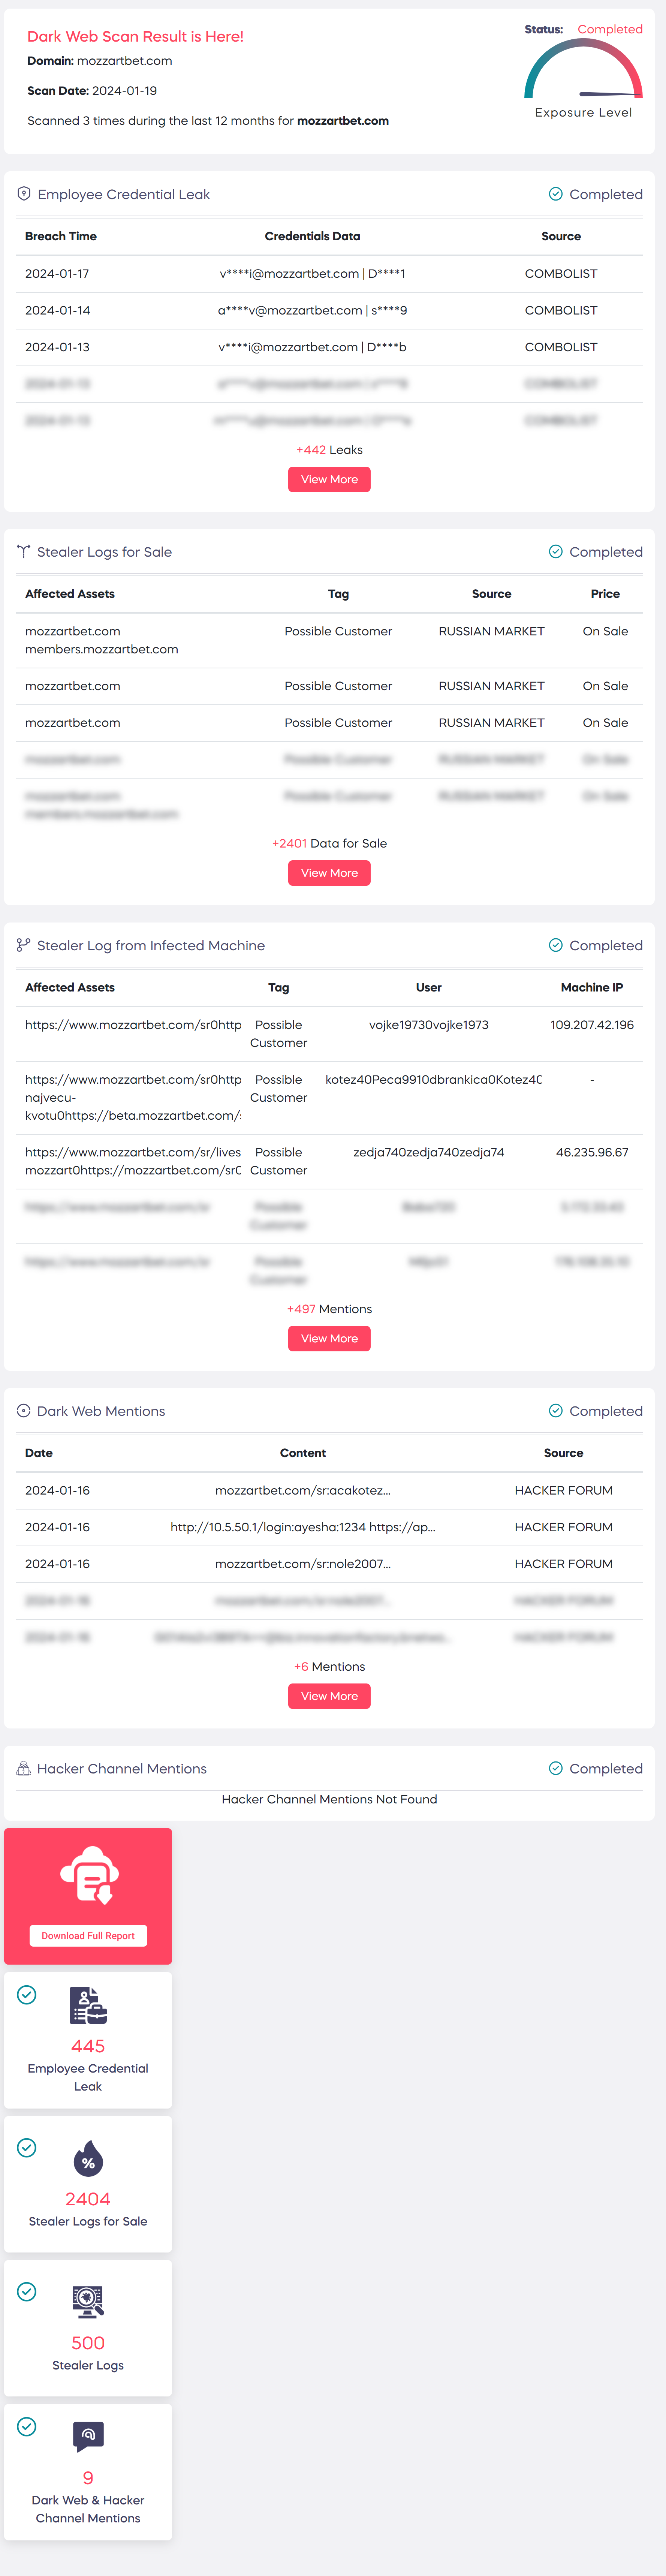
Task: Click the chat bubble icon above 9
Action: pos(88,2437)
